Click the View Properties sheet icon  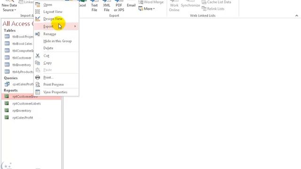(x=38, y=92)
